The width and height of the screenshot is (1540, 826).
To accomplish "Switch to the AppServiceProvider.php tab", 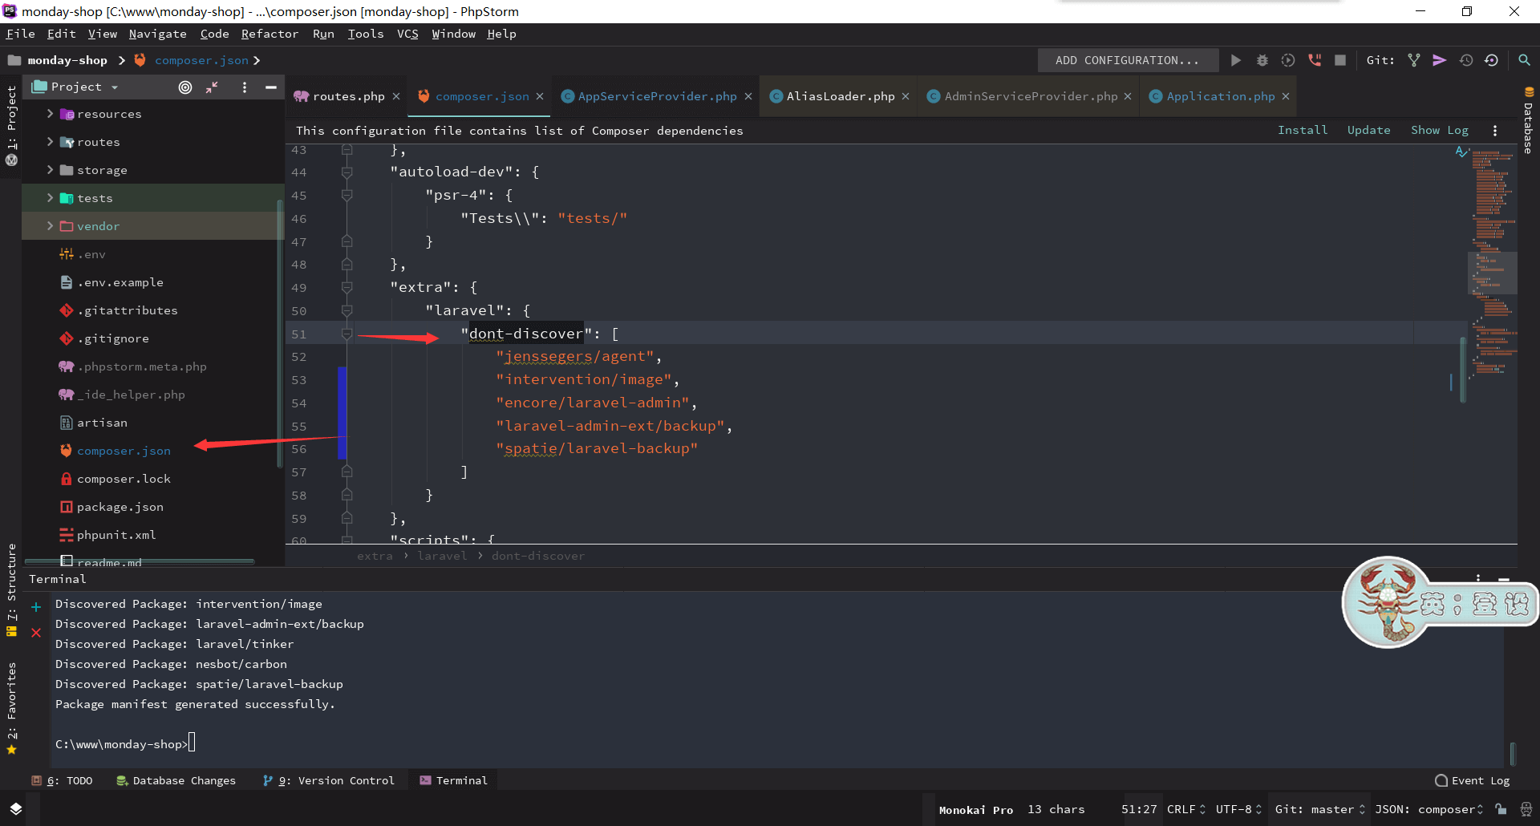I will [657, 96].
